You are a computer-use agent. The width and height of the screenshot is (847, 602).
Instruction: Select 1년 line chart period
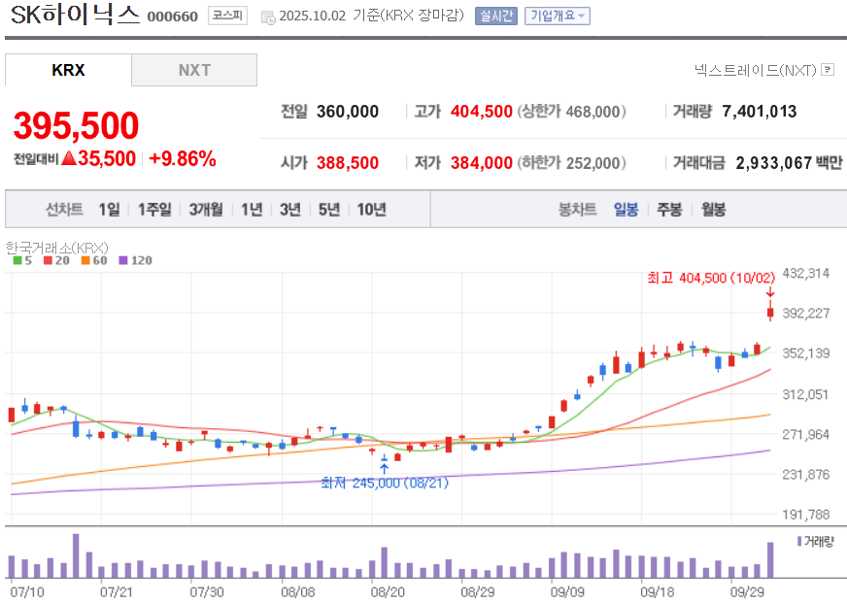point(252,209)
